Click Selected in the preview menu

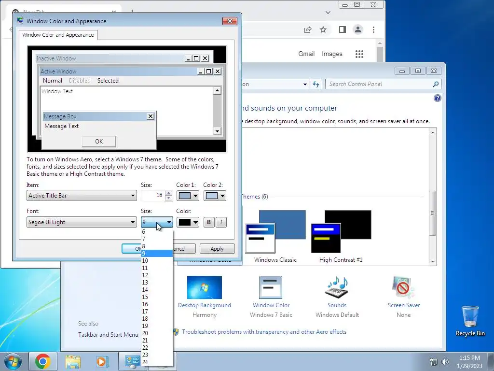point(108,81)
